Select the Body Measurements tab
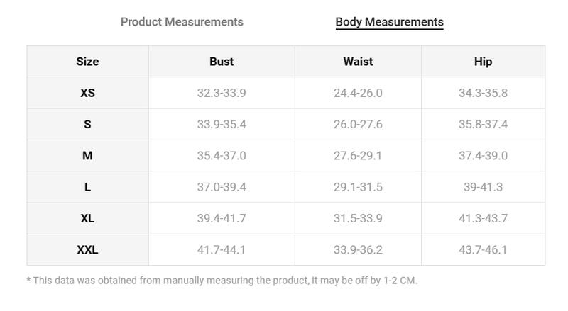This screenshot has width=568, height=311. point(389,22)
